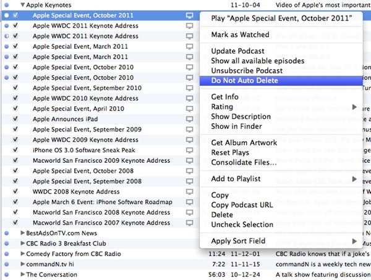This screenshot has height=280, width=371.
Task: Open the Rating submenu arrow
Action: (354, 107)
